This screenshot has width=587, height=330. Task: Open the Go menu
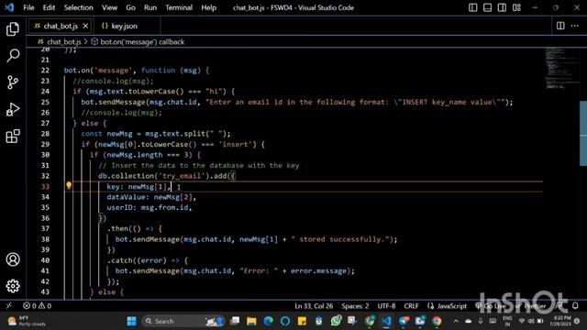point(130,7)
